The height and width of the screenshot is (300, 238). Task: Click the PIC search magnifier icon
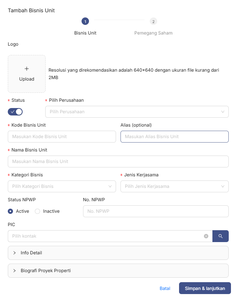click(x=220, y=236)
